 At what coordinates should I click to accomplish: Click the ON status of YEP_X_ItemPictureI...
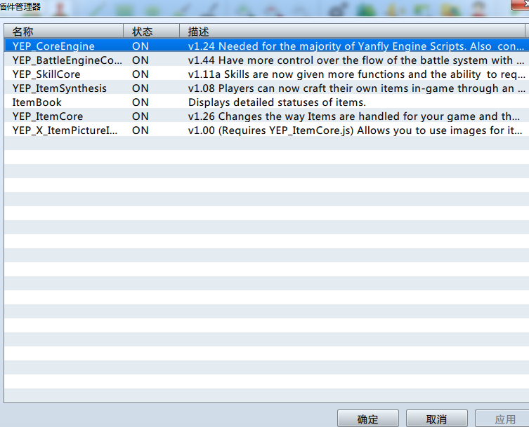tap(141, 130)
